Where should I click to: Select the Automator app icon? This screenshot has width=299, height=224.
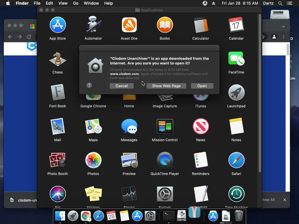click(x=93, y=24)
